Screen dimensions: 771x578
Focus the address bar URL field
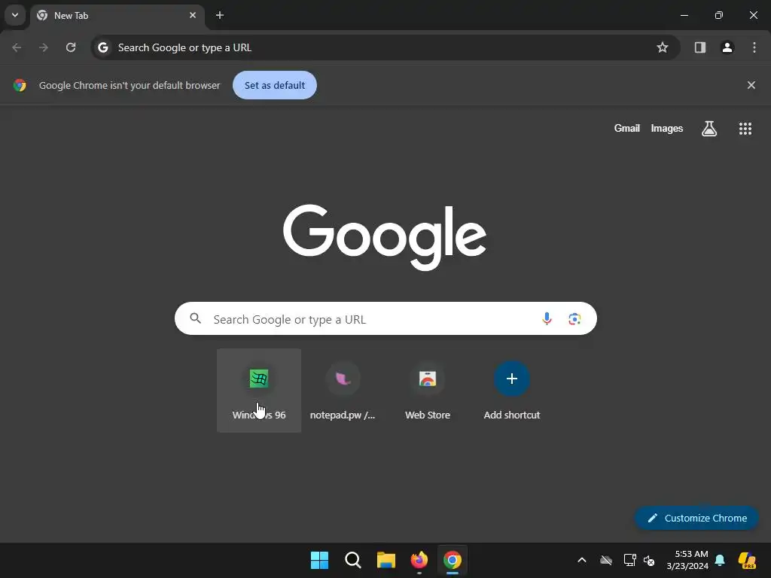point(385,47)
